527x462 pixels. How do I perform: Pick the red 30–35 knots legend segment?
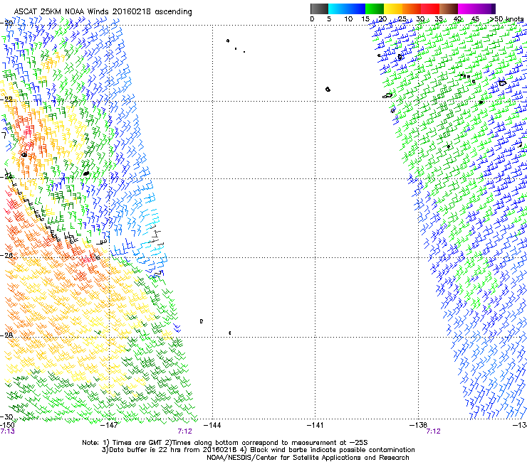tap(430, 9)
